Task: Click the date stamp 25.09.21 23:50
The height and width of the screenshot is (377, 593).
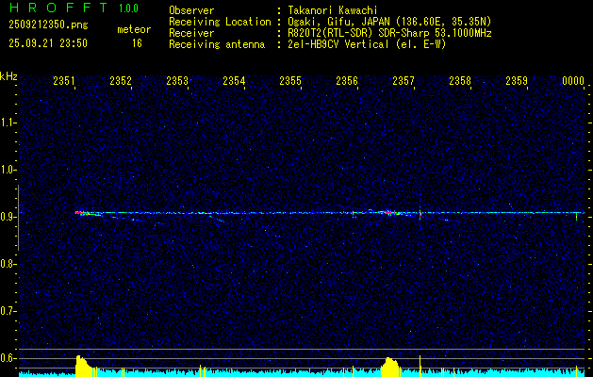Action: (48, 43)
